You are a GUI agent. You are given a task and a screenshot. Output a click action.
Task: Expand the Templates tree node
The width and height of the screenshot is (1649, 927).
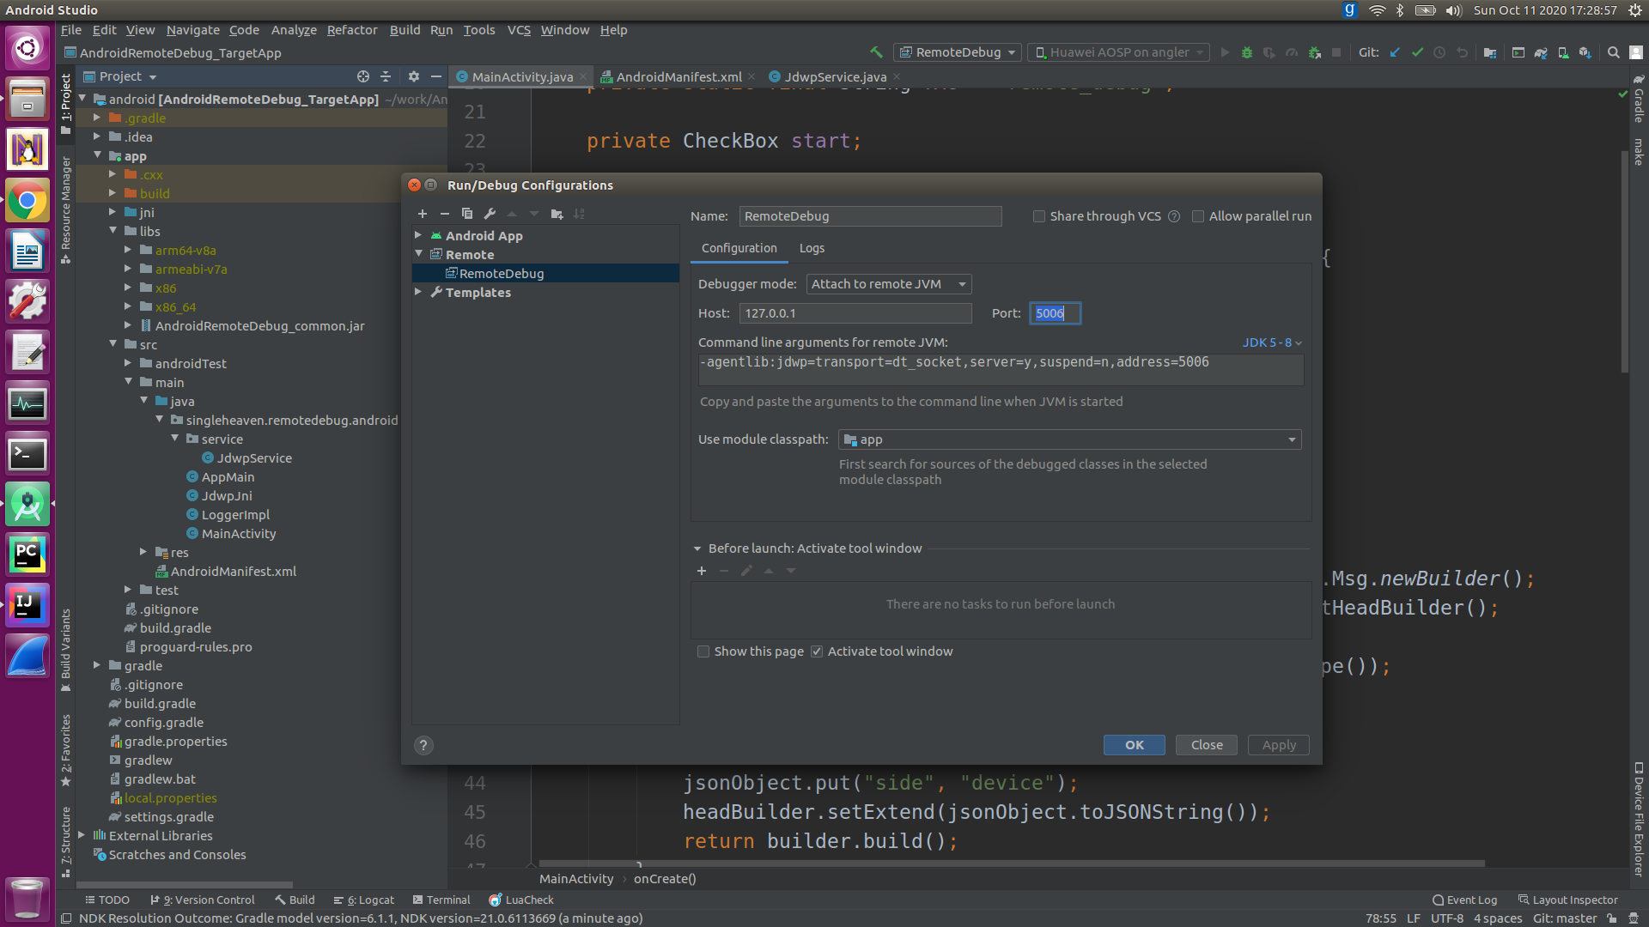click(x=418, y=292)
